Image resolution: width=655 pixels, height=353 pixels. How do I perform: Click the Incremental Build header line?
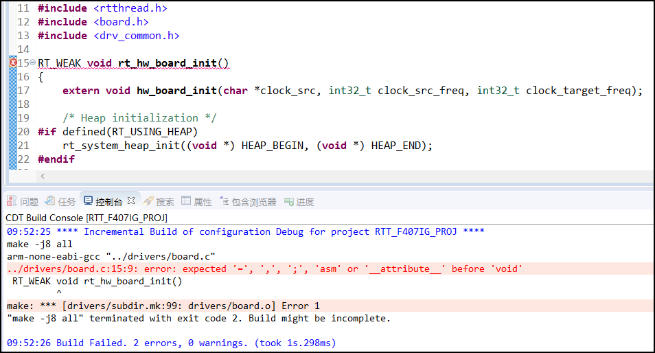tap(246, 232)
